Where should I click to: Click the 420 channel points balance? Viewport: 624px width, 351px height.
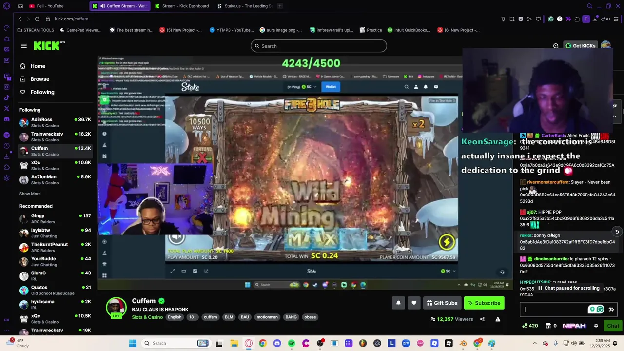(x=530, y=326)
